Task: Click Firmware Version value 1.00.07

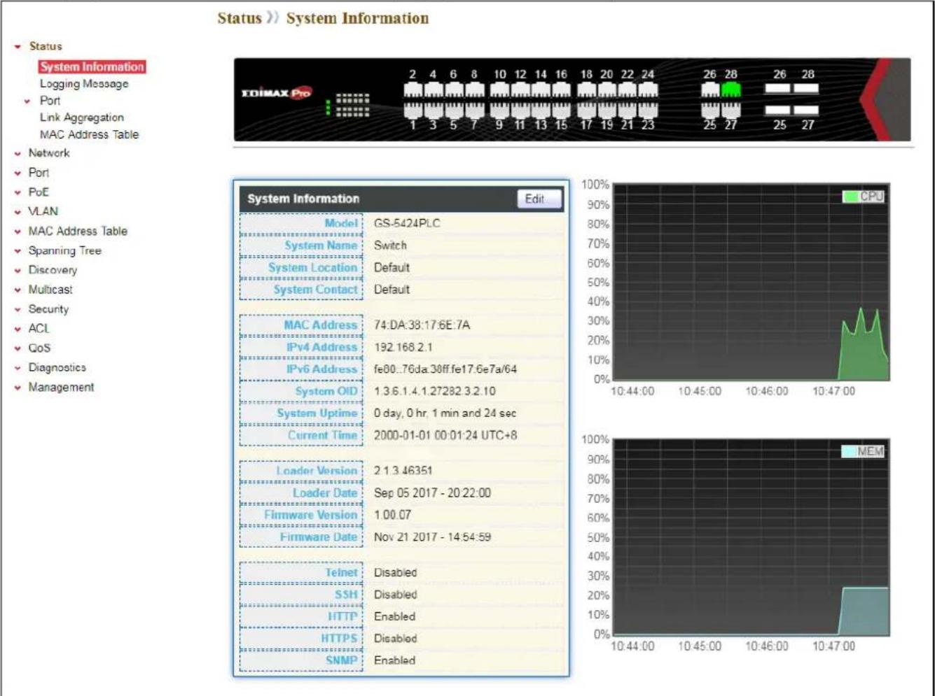Action: tap(392, 515)
